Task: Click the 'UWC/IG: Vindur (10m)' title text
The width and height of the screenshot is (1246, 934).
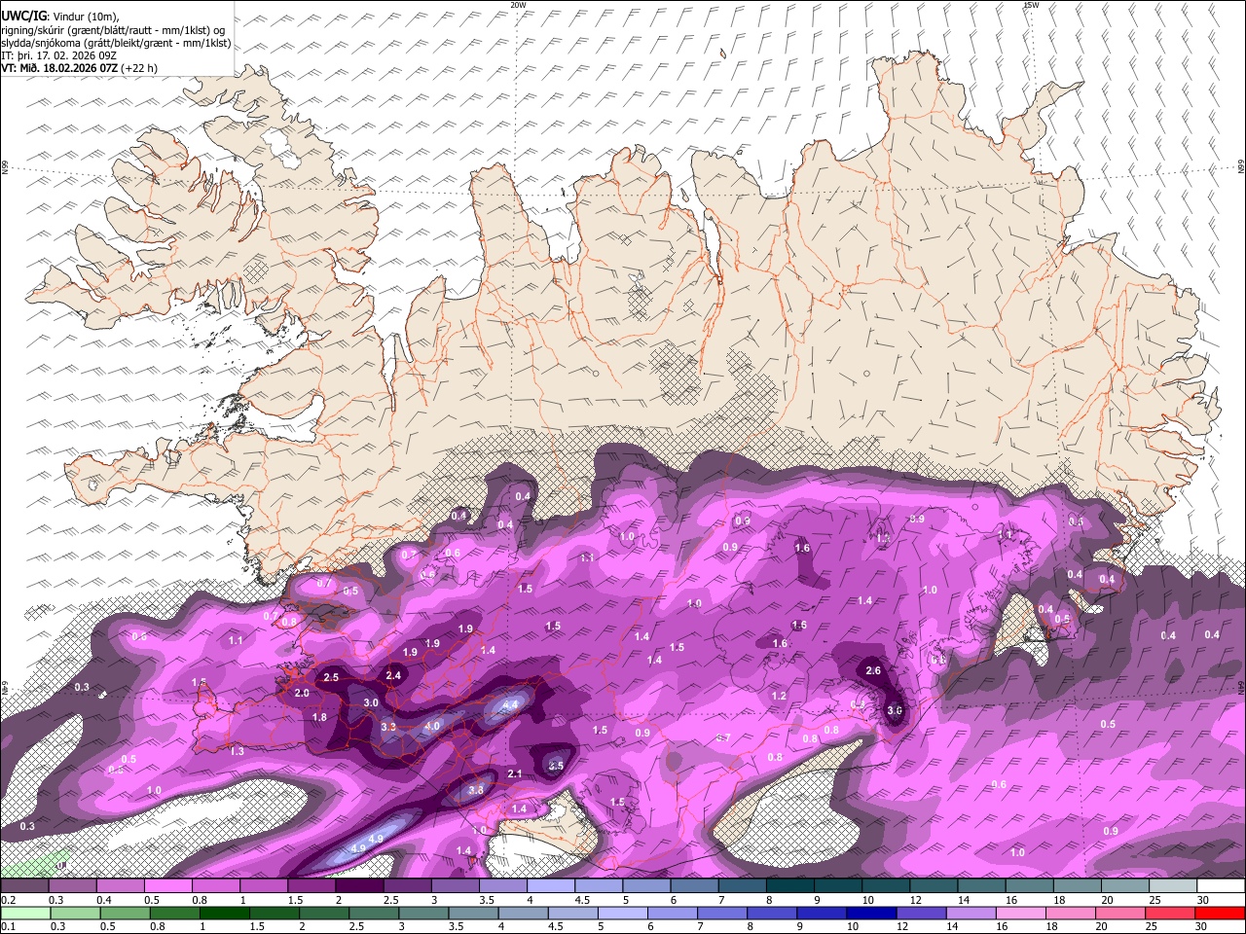Action: click(58, 16)
